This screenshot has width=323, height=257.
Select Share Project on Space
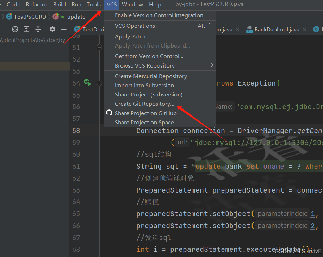pos(160,123)
